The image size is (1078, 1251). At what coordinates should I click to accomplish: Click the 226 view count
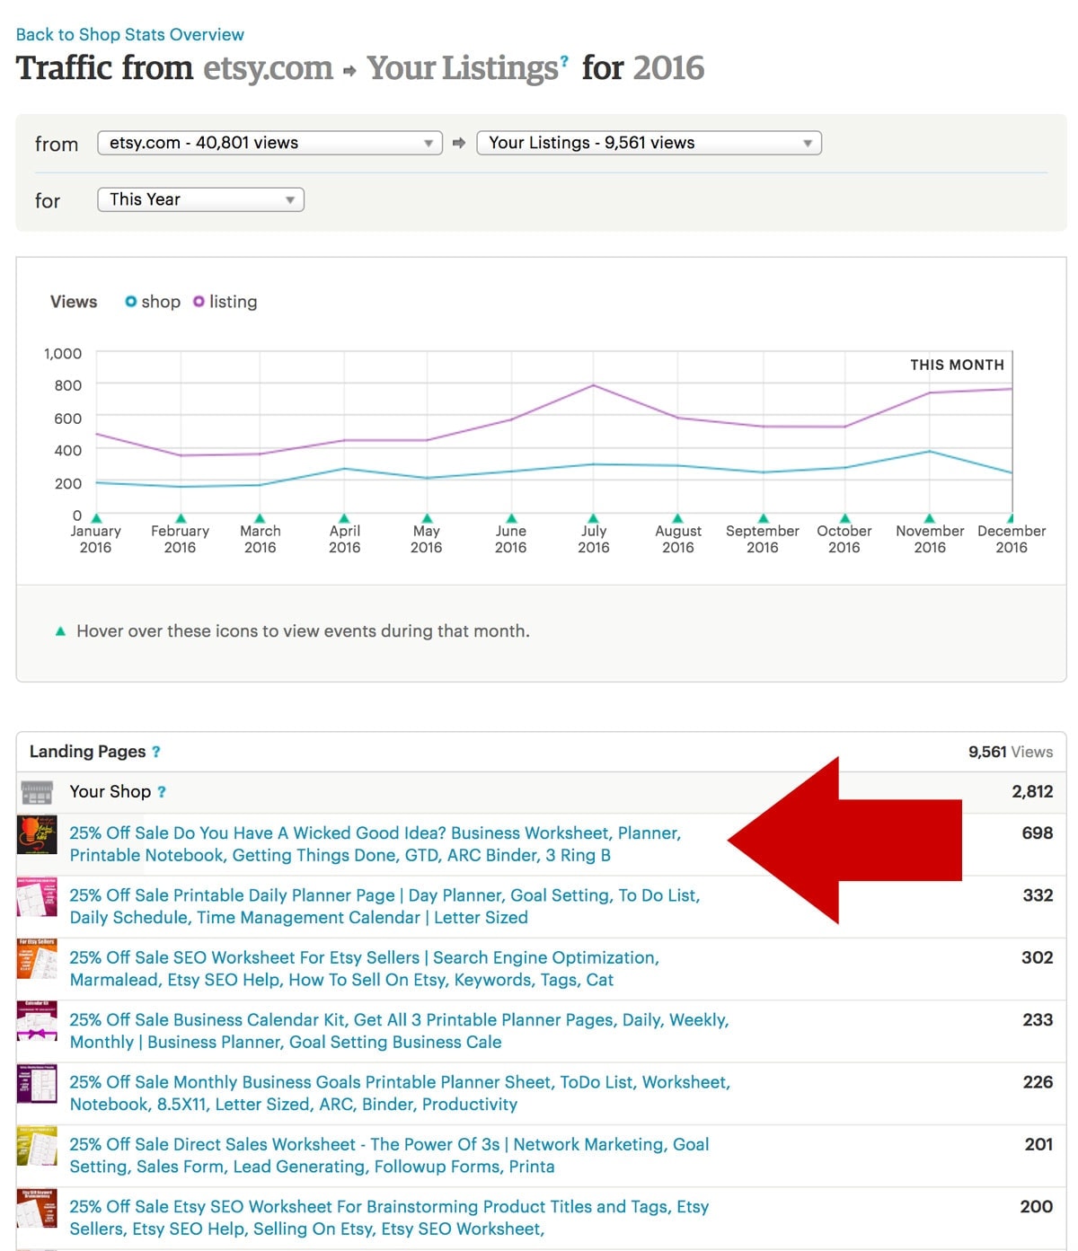click(x=1038, y=1082)
